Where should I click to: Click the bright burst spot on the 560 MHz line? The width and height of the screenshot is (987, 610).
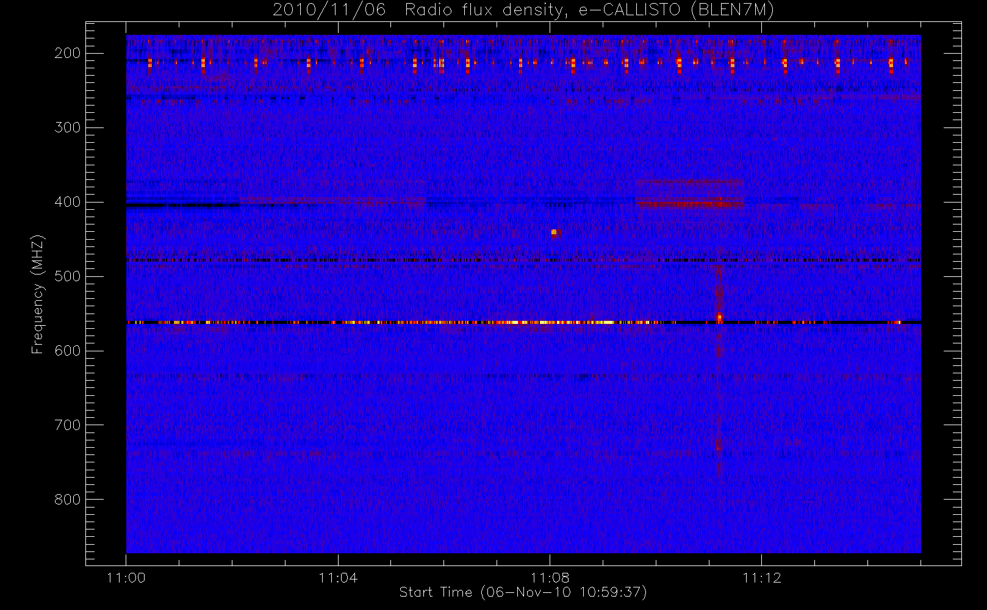click(719, 317)
